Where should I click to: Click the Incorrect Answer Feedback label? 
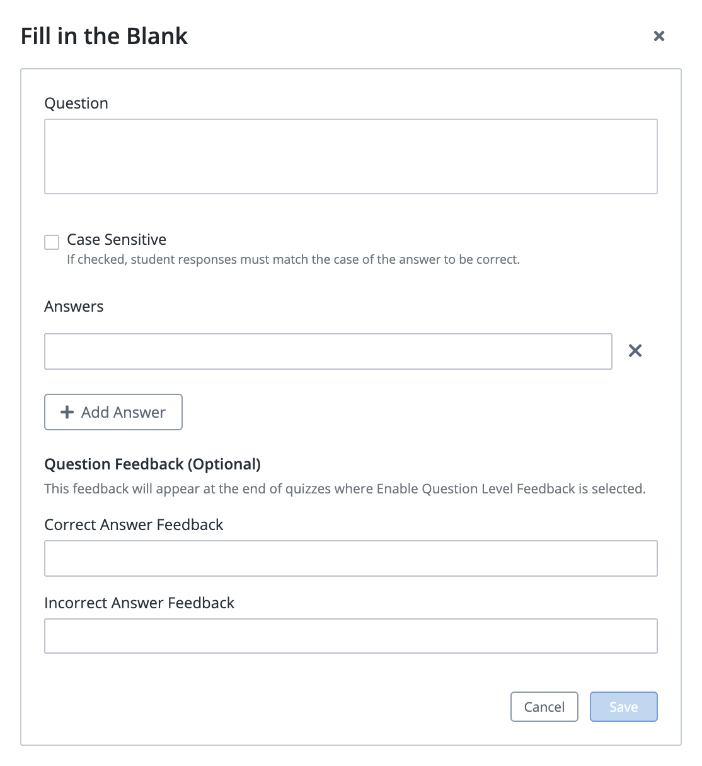tap(139, 603)
